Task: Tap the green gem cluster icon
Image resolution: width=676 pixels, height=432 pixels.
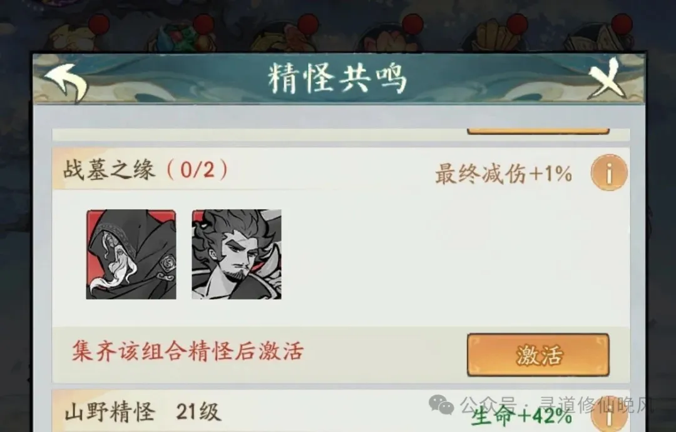Action: (x=180, y=37)
